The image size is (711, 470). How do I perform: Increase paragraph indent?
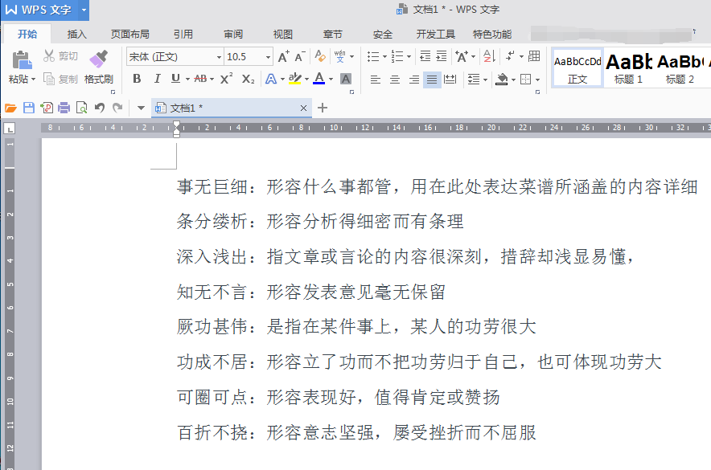(x=442, y=56)
